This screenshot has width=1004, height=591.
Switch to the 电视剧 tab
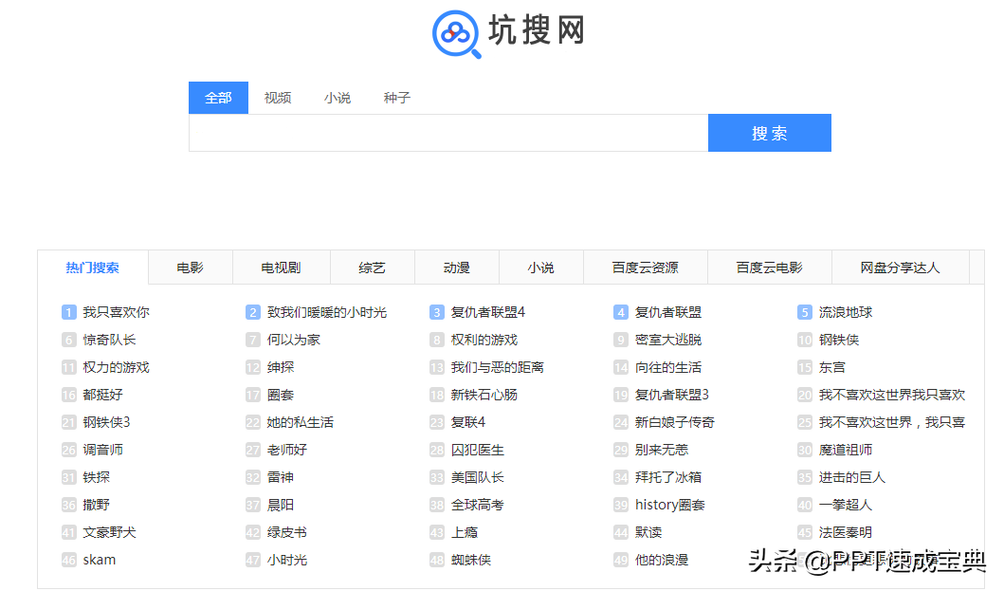tap(281, 268)
